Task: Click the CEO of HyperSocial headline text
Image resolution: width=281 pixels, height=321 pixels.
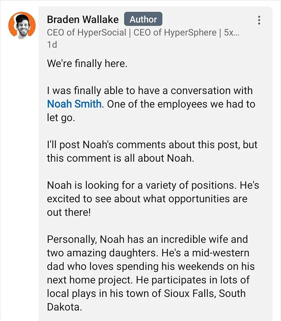Action: click(86, 33)
